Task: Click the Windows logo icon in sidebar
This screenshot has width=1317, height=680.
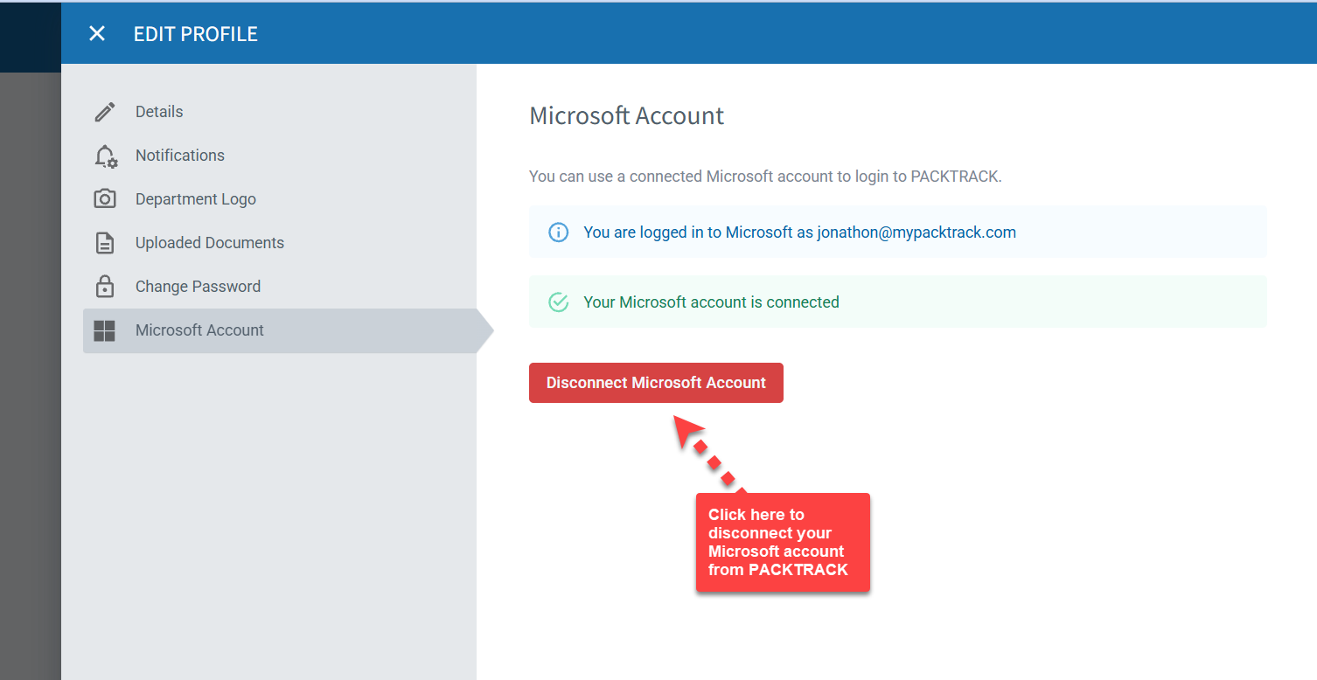Action: [105, 330]
